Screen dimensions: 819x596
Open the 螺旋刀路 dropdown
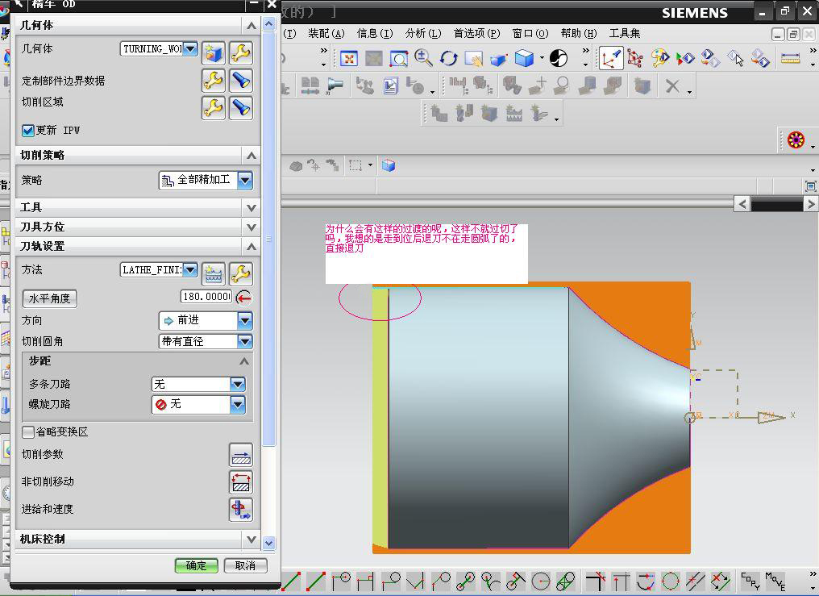[238, 404]
